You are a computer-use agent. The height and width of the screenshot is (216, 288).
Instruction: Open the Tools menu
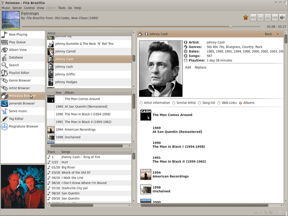tap(62, 8)
